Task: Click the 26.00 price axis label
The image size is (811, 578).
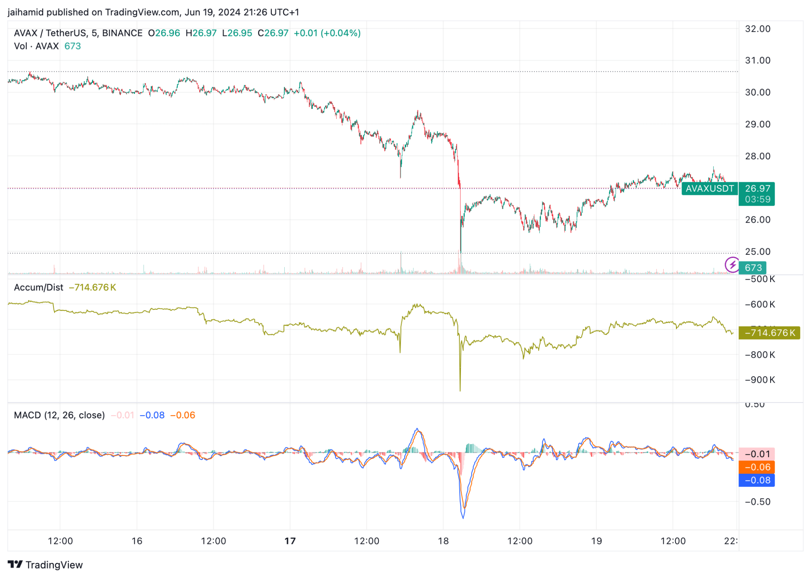Action: (x=758, y=220)
